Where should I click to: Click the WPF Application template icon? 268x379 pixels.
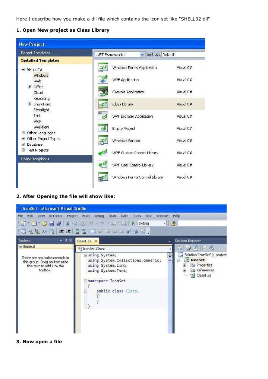(x=103, y=79)
